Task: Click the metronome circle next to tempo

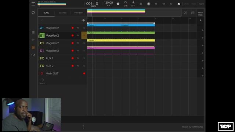Action: coord(118,4)
